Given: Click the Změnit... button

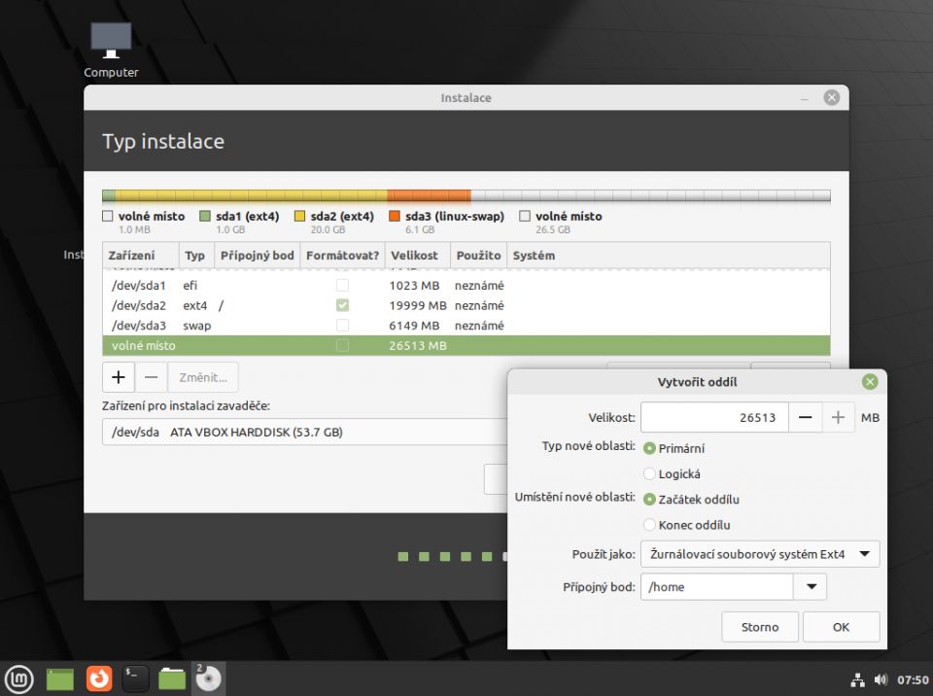Looking at the screenshot, I should click(203, 377).
